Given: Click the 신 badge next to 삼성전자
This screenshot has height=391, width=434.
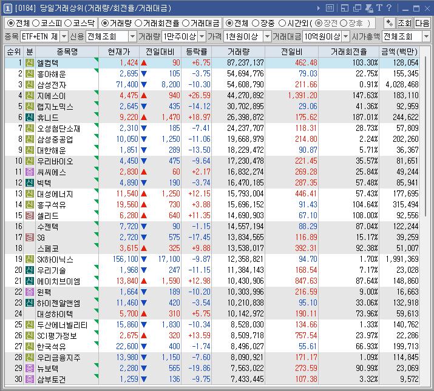Looking at the screenshot, I should pos(30,85).
